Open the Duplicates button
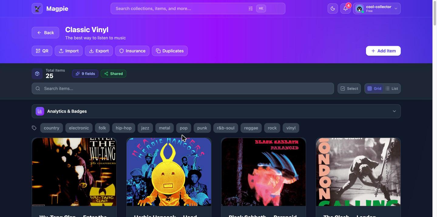Image resolution: width=437 pixels, height=217 pixels. pyautogui.click(x=170, y=51)
